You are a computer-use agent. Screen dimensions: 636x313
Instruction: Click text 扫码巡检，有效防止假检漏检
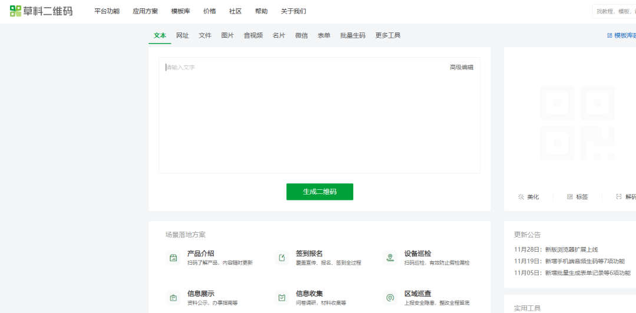(437, 263)
